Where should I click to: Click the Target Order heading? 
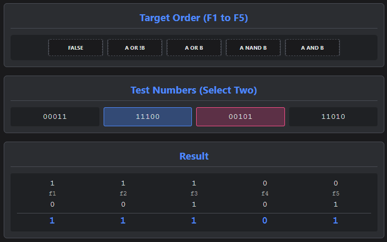tap(193, 18)
